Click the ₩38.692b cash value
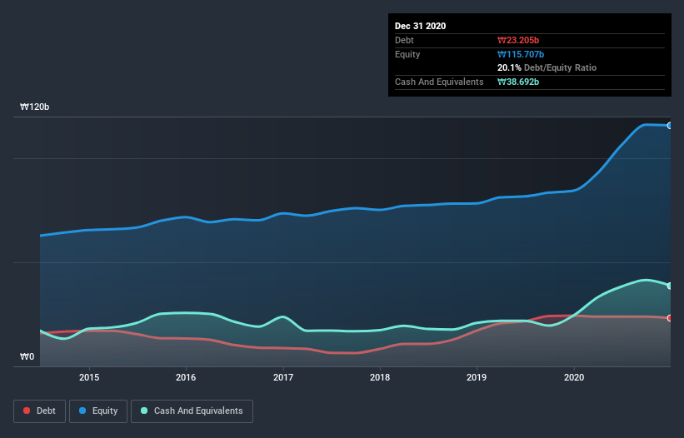 [x=518, y=82]
